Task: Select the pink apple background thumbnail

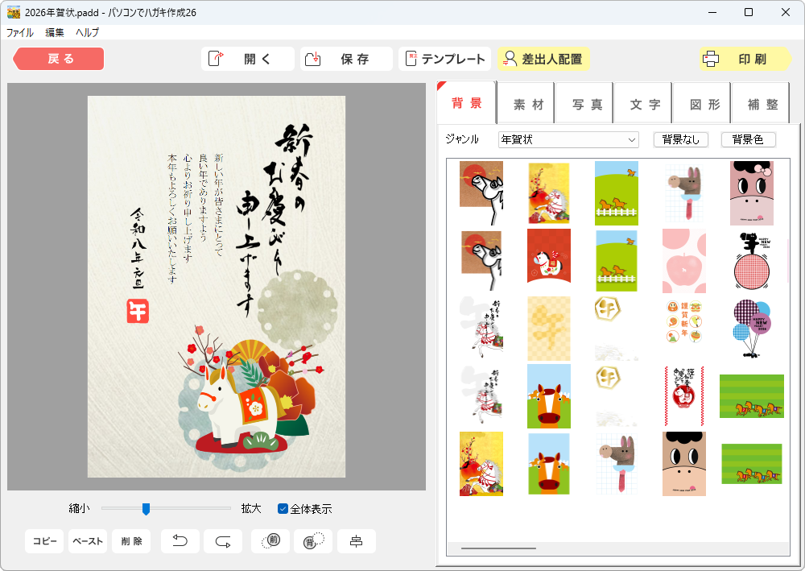Action: coord(683,260)
